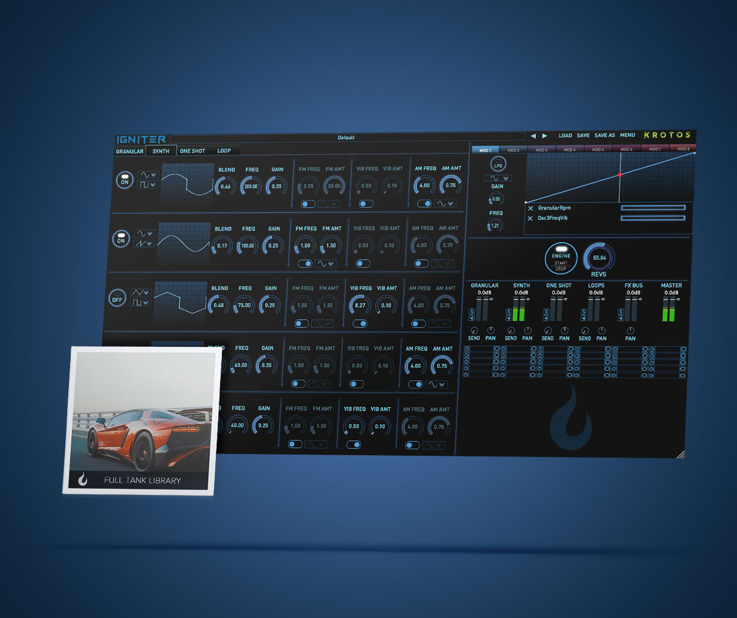Select the MOD 5 tab
This screenshot has height=618, width=737.
point(599,150)
